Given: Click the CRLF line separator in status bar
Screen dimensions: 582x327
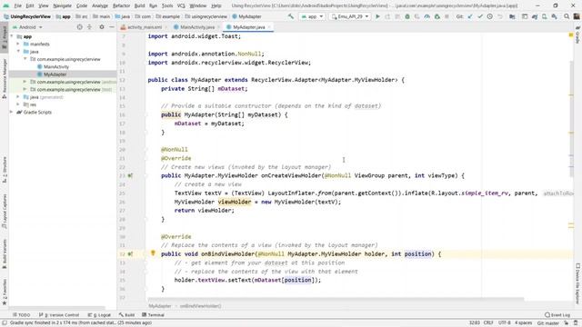Looking at the screenshot, I should click(488, 323).
